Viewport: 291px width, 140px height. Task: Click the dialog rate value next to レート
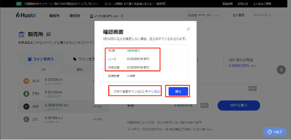coord(138,59)
